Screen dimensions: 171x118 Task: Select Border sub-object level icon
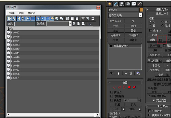[x=124, y=87]
